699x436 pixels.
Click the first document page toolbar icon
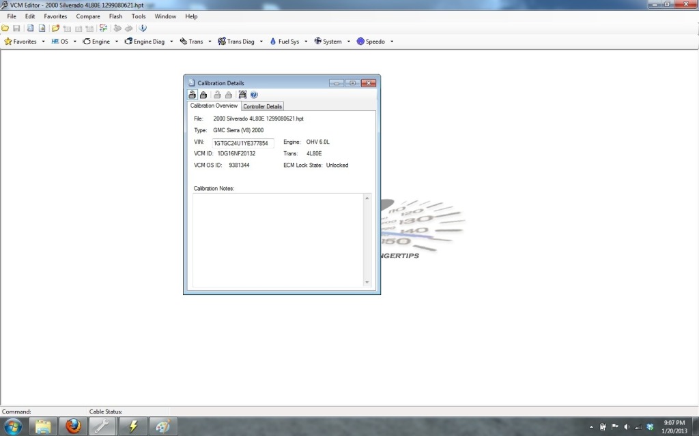click(x=30, y=28)
